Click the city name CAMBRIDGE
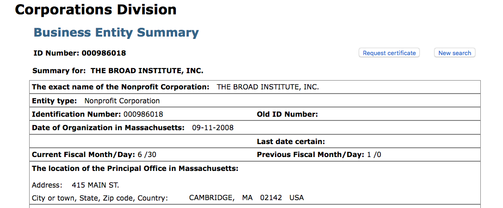The width and height of the screenshot is (503, 208). (211, 198)
